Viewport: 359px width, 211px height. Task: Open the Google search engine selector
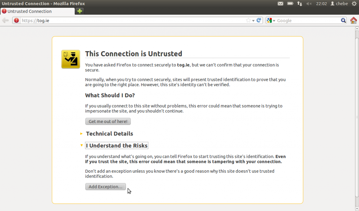pos(271,20)
